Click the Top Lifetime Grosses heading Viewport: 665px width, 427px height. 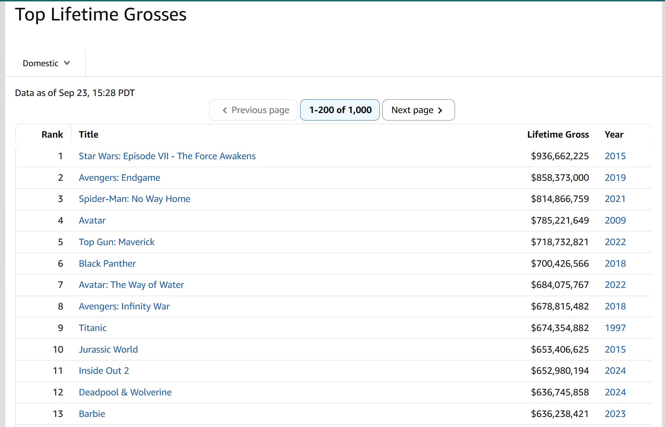click(101, 15)
